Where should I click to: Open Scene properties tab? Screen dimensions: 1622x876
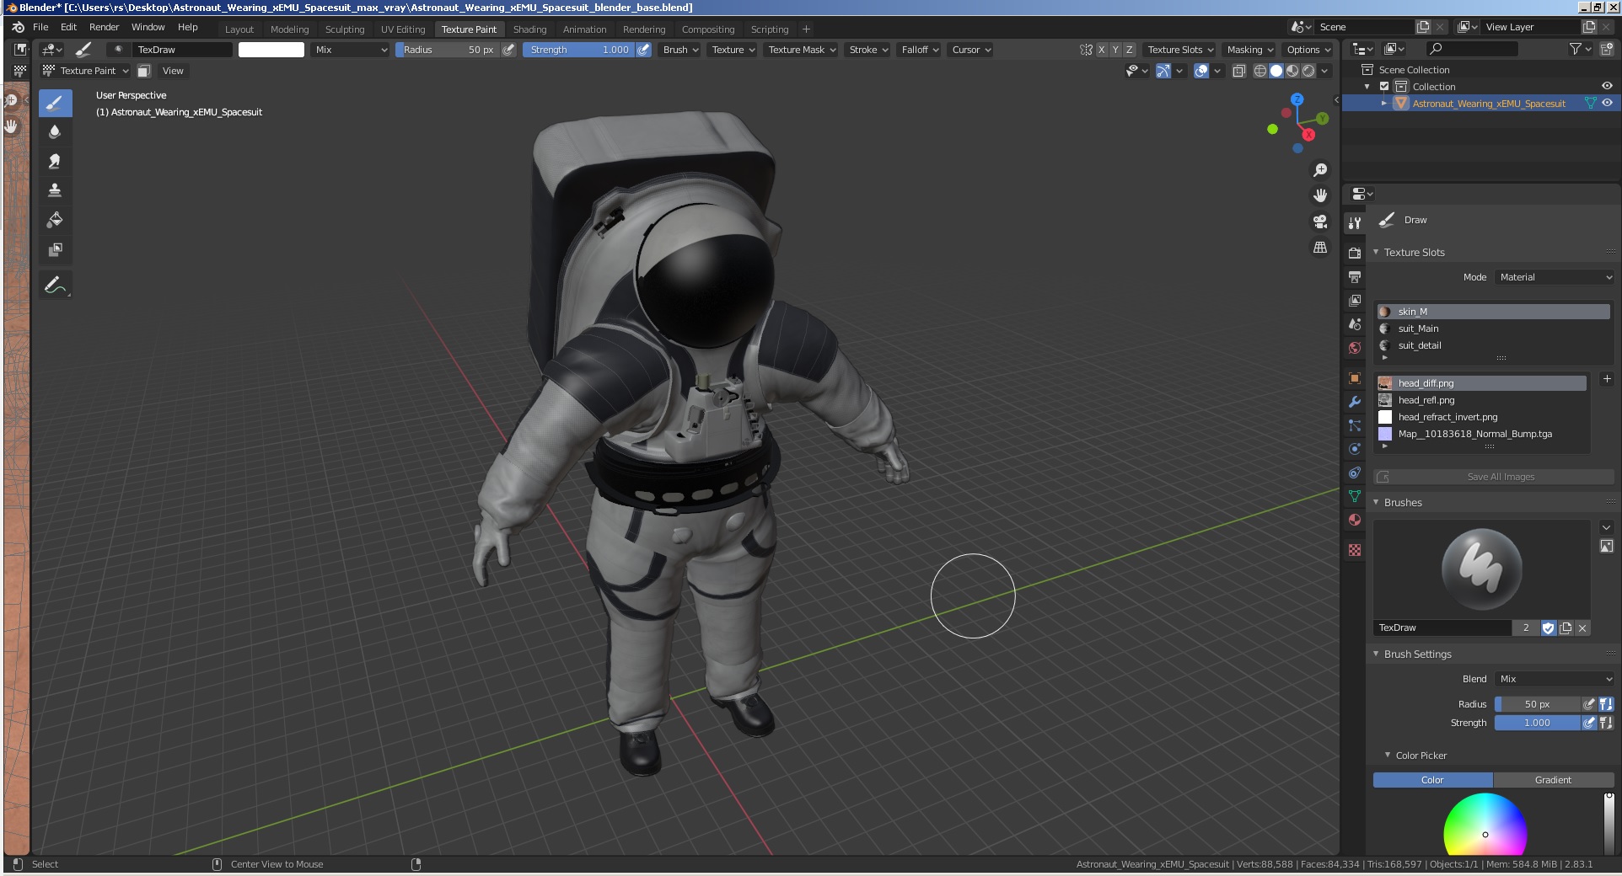pos(1355,323)
